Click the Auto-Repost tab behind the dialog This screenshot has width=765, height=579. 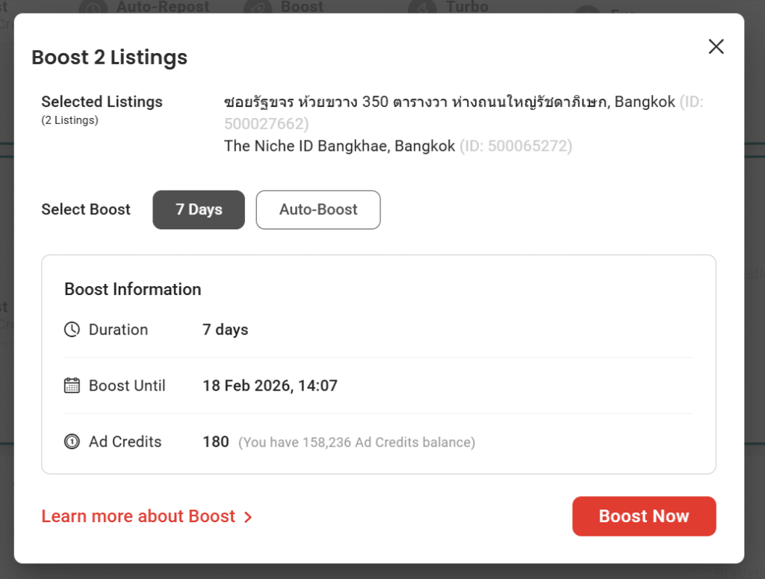(x=163, y=7)
